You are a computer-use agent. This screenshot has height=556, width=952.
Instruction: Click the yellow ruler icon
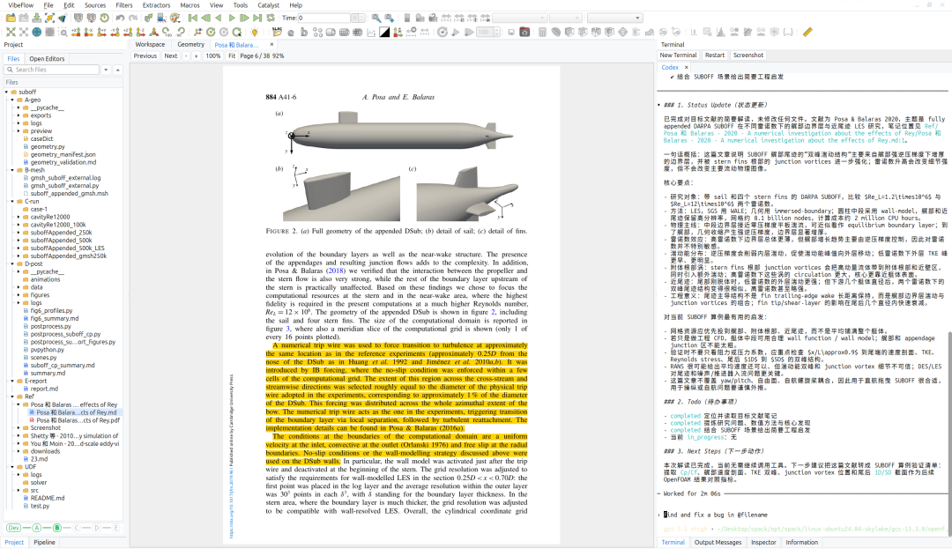808,33
